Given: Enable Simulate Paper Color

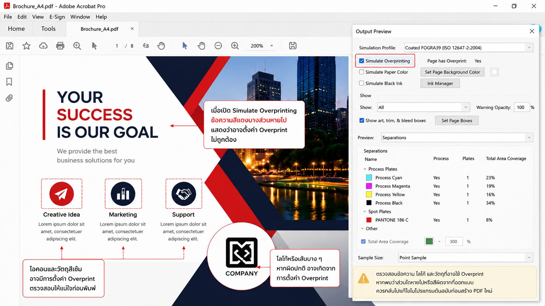Looking at the screenshot, I should point(361,72).
